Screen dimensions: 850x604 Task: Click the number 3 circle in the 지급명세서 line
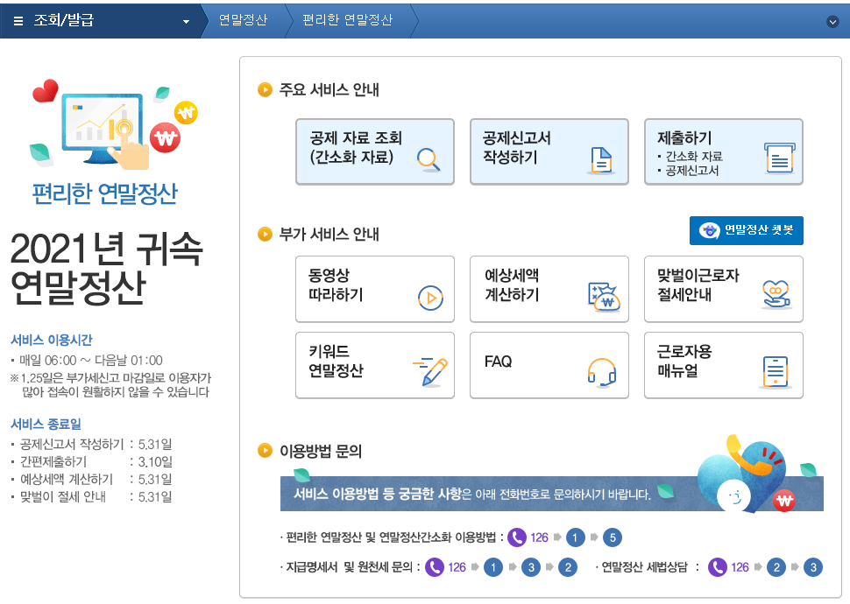tap(531, 567)
